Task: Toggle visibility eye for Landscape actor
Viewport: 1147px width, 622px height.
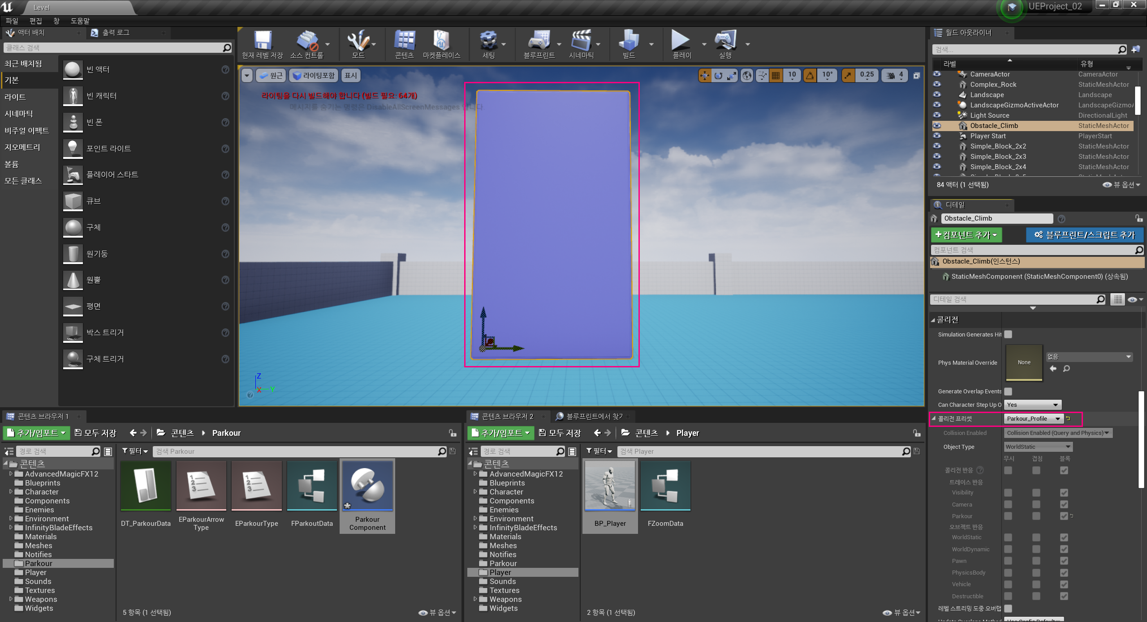Action: 937,95
